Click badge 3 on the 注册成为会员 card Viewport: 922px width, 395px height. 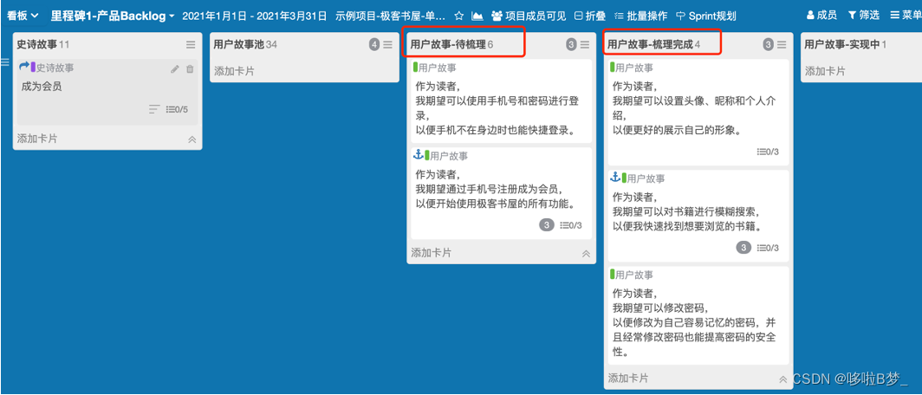click(546, 225)
